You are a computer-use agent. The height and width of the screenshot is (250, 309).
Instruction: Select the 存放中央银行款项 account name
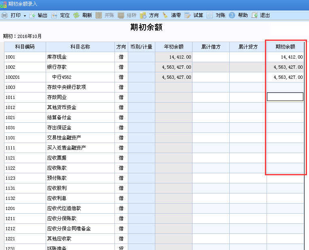pos(66,87)
